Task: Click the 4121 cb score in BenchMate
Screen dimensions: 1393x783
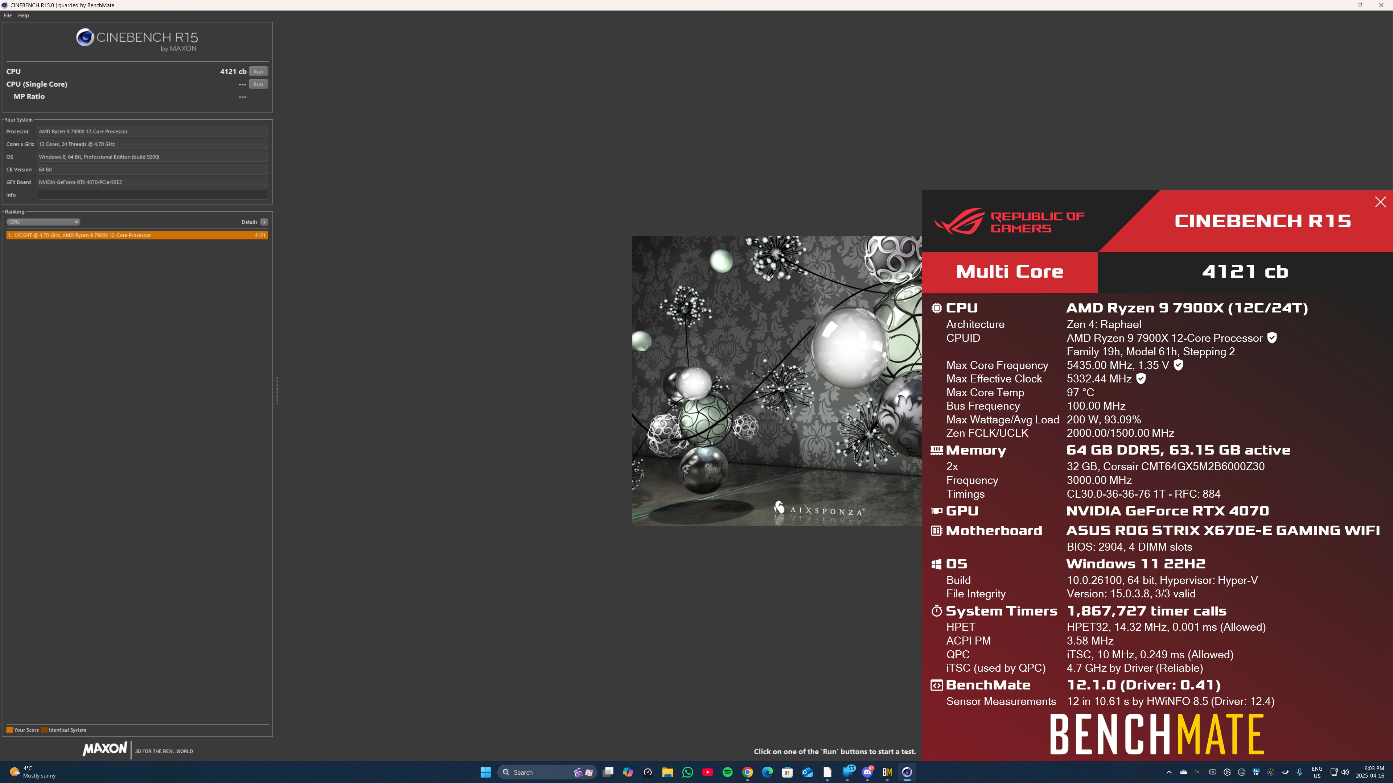Action: [1245, 272]
